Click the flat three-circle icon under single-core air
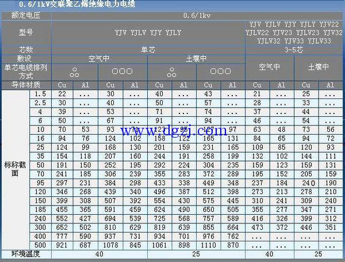Screen dimensions: 345x262 pos(122,72)
